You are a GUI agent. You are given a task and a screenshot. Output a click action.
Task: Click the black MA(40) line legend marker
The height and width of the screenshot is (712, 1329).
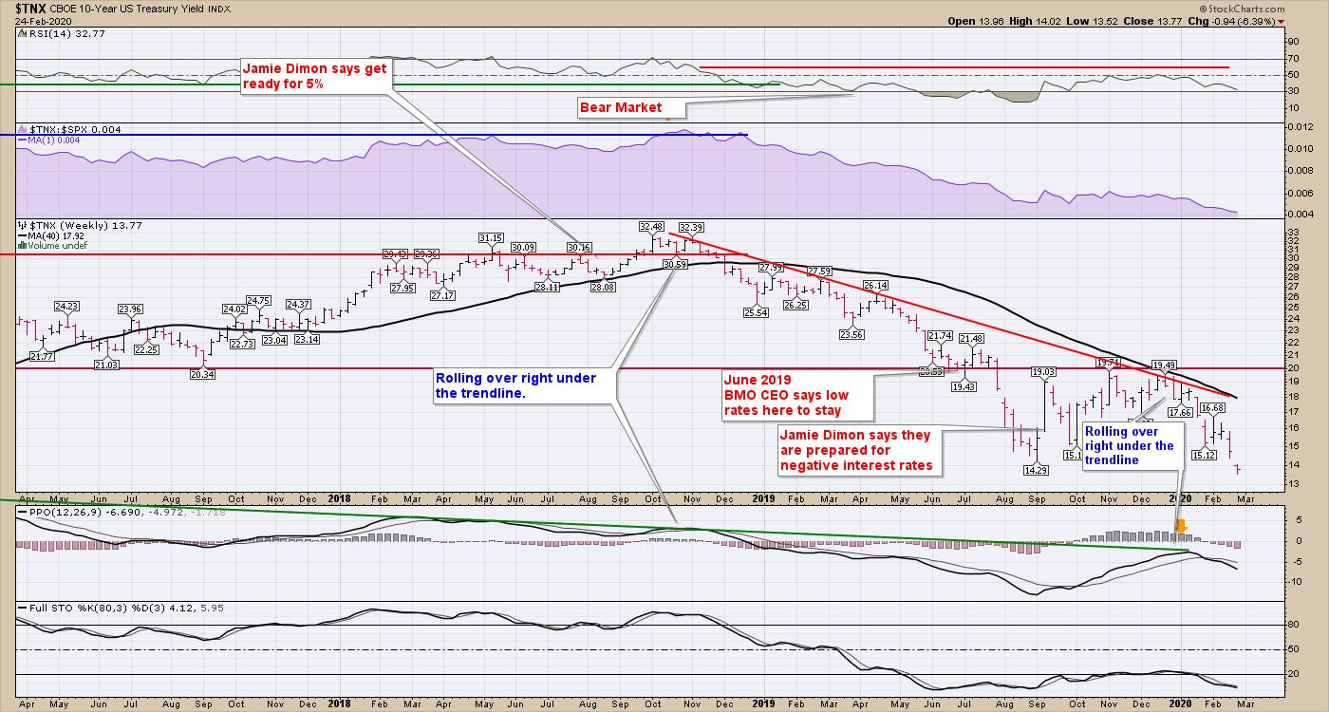click(23, 236)
